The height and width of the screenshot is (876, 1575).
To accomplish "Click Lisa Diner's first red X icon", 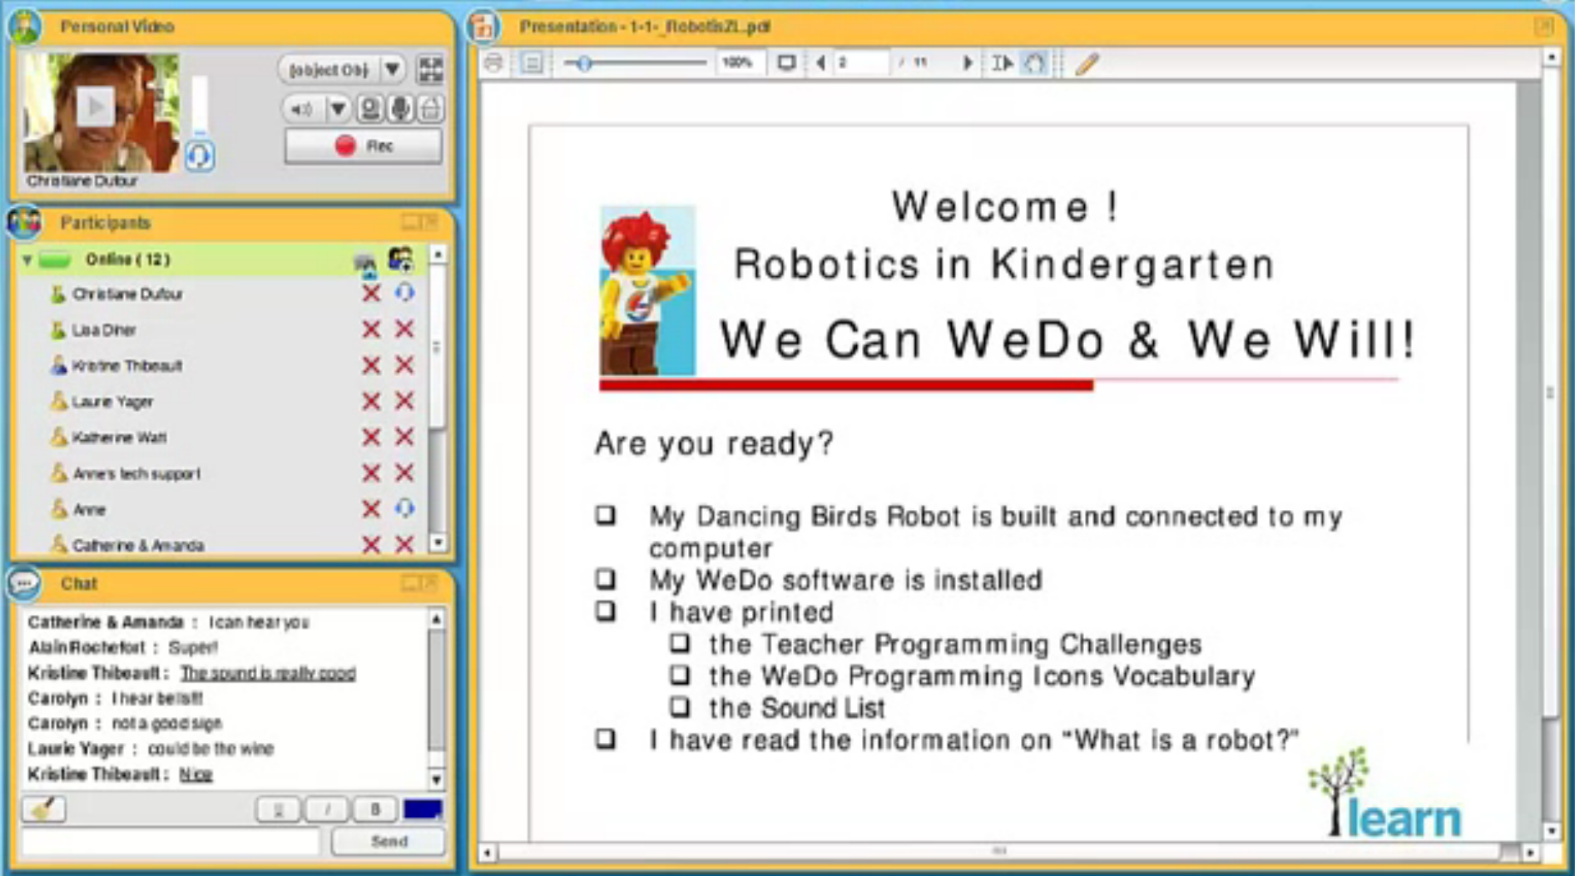I will coord(371,329).
